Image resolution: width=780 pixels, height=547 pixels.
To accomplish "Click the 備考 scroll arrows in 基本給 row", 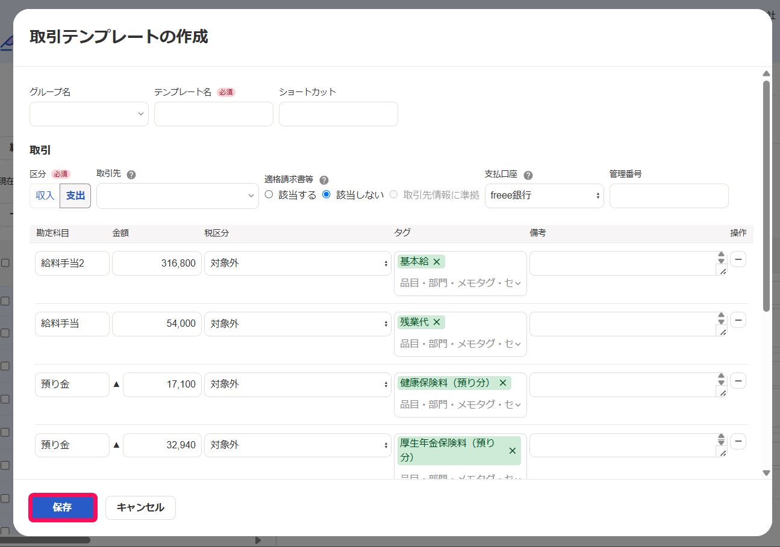I will coord(722,258).
